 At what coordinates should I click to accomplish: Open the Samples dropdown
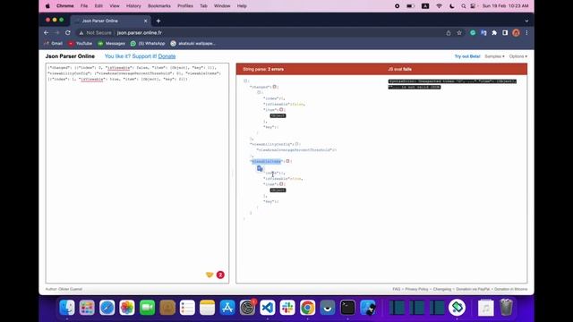494,56
